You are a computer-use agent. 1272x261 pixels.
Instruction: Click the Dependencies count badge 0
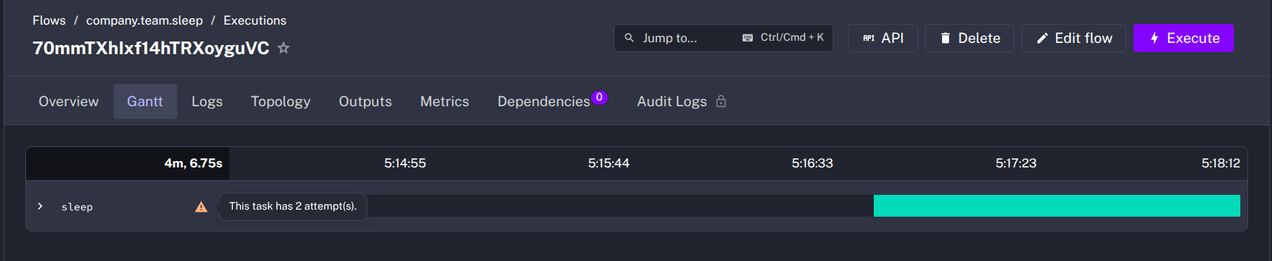click(599, 98)
